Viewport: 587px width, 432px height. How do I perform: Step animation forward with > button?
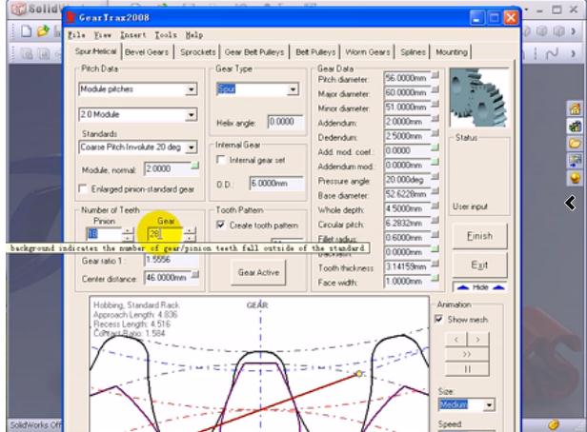(x=477, y=340)
